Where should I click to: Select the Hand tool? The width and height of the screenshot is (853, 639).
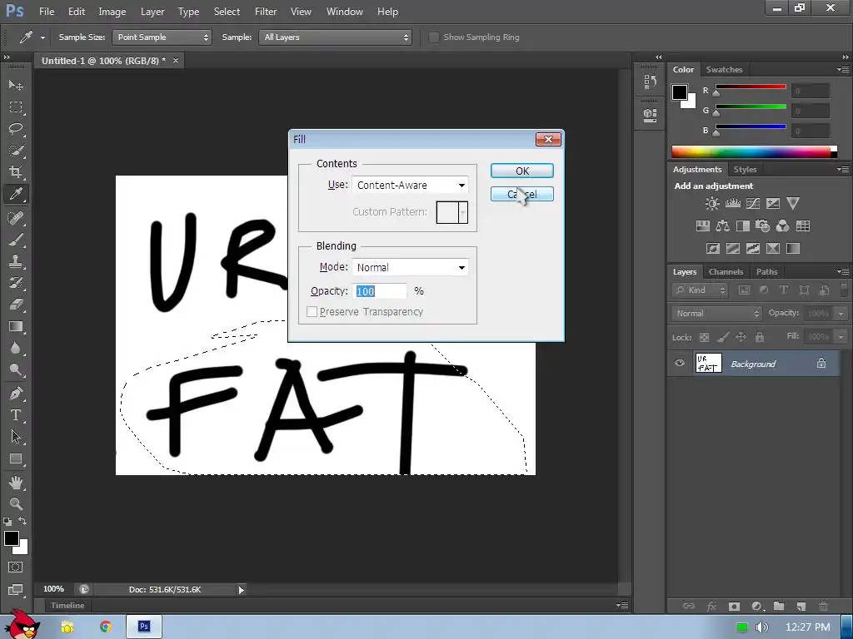click(16, 482)
